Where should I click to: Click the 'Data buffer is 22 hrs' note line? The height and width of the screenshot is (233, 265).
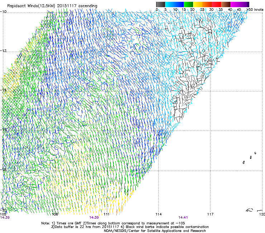click(130, 227)
